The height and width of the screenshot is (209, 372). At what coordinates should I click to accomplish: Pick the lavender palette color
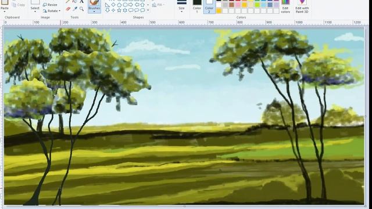pos(277,5)
